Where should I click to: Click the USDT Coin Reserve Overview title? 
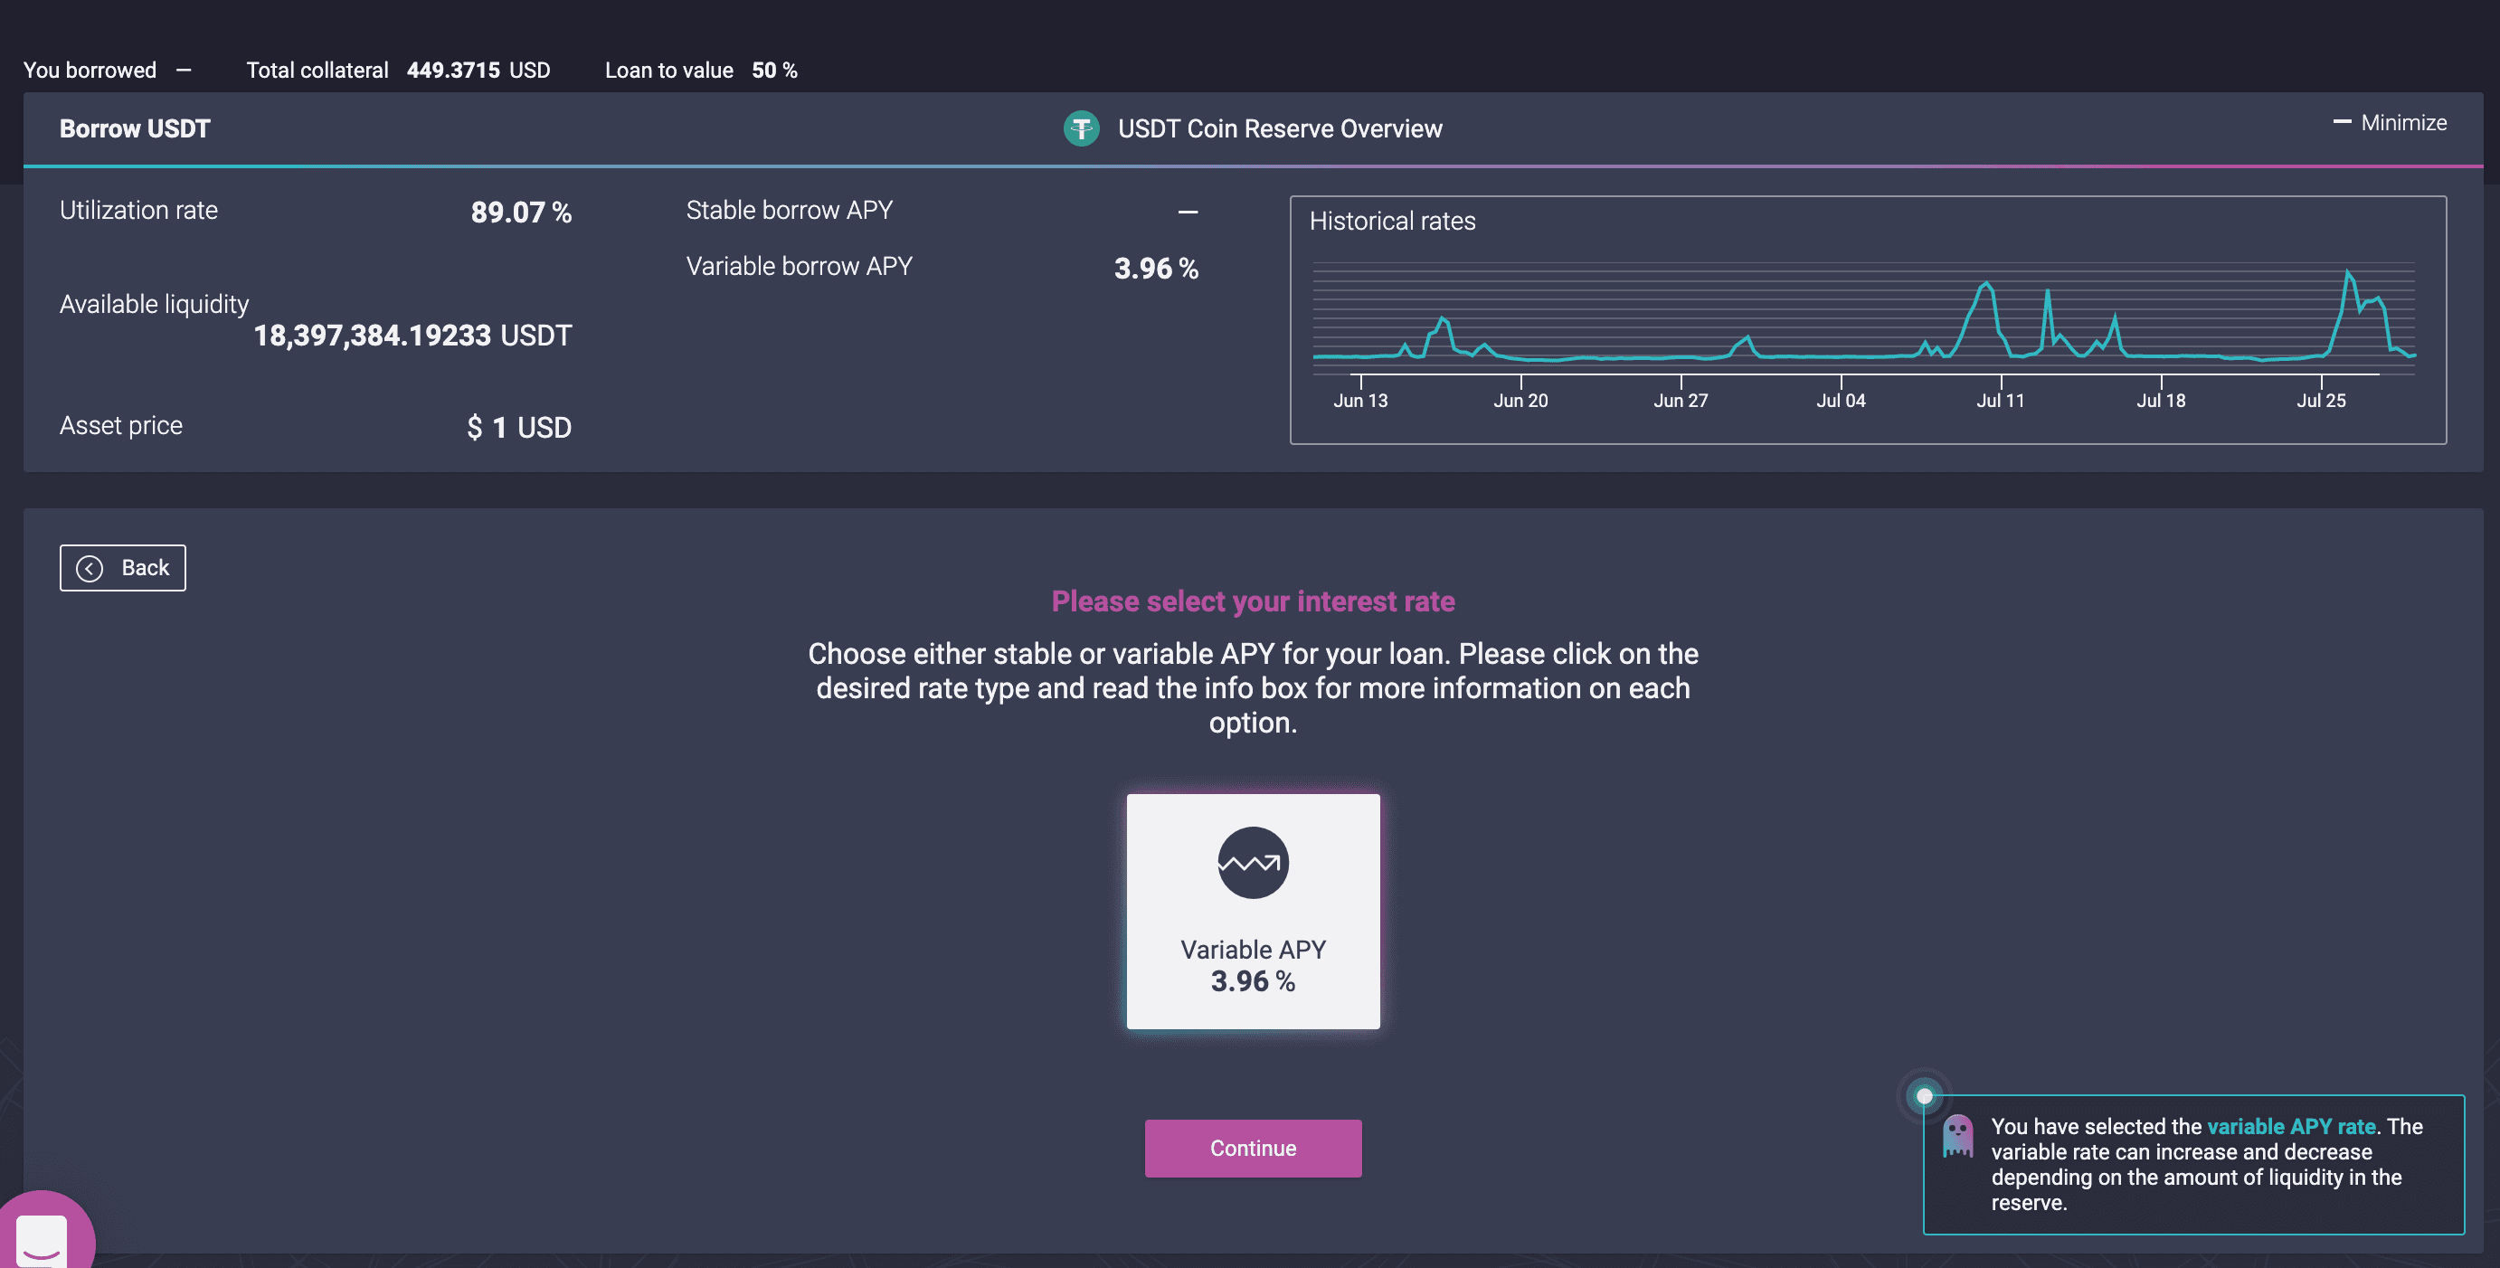pos(1279,129)
